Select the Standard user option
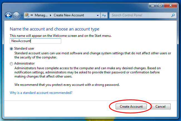This screenshot has width=181, height=121. [11, 49]
